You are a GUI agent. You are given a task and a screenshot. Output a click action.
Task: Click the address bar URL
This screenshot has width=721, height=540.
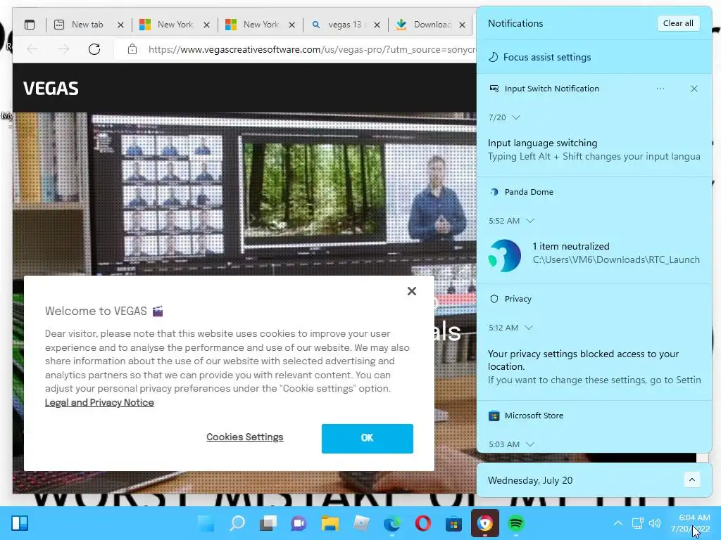click(312, 49)
